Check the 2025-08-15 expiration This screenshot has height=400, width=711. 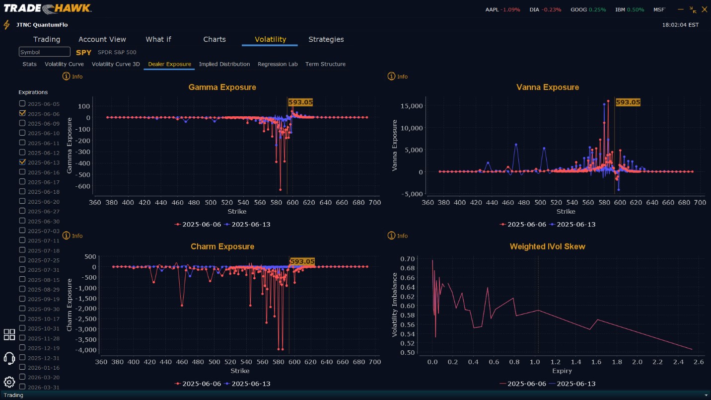(22, 279)
